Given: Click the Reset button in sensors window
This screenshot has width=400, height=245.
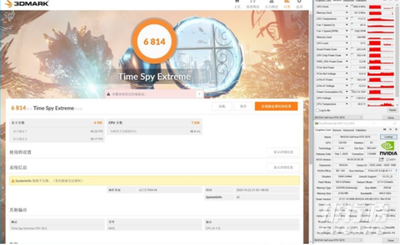Looking at the screenshot, I should (x=392, y=110).
